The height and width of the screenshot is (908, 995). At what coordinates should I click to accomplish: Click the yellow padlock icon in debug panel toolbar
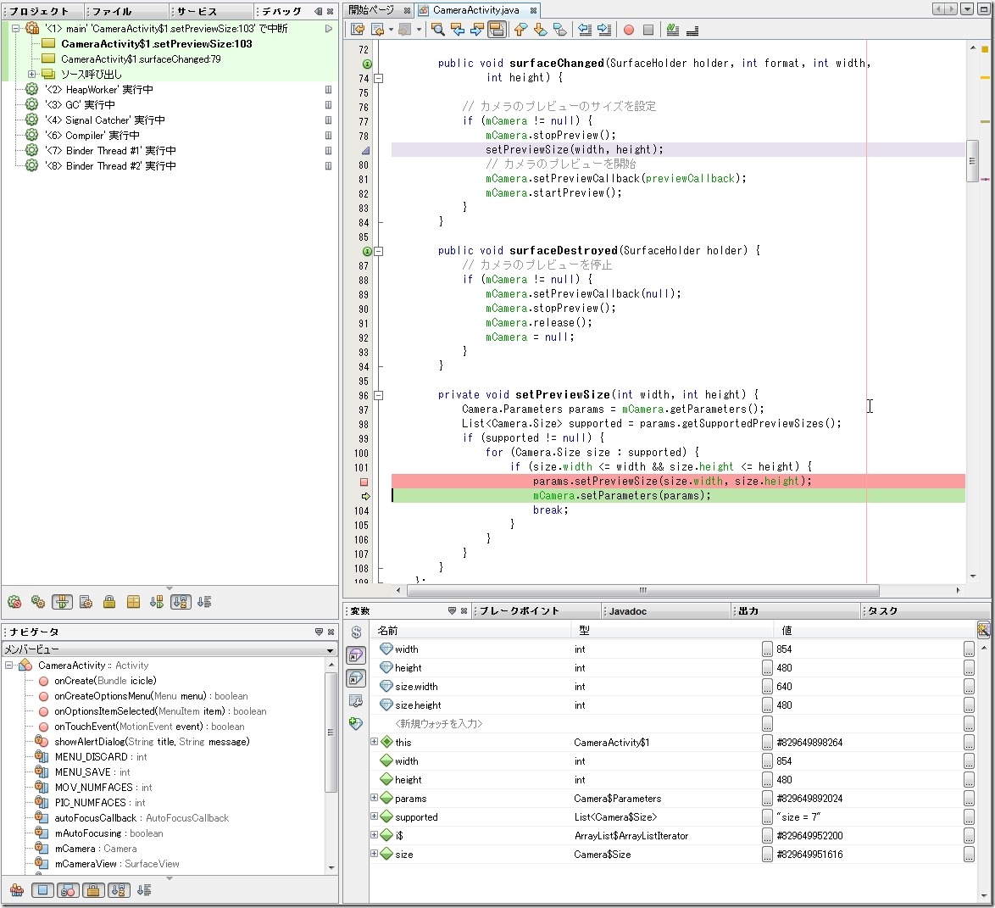coord(109,602)
